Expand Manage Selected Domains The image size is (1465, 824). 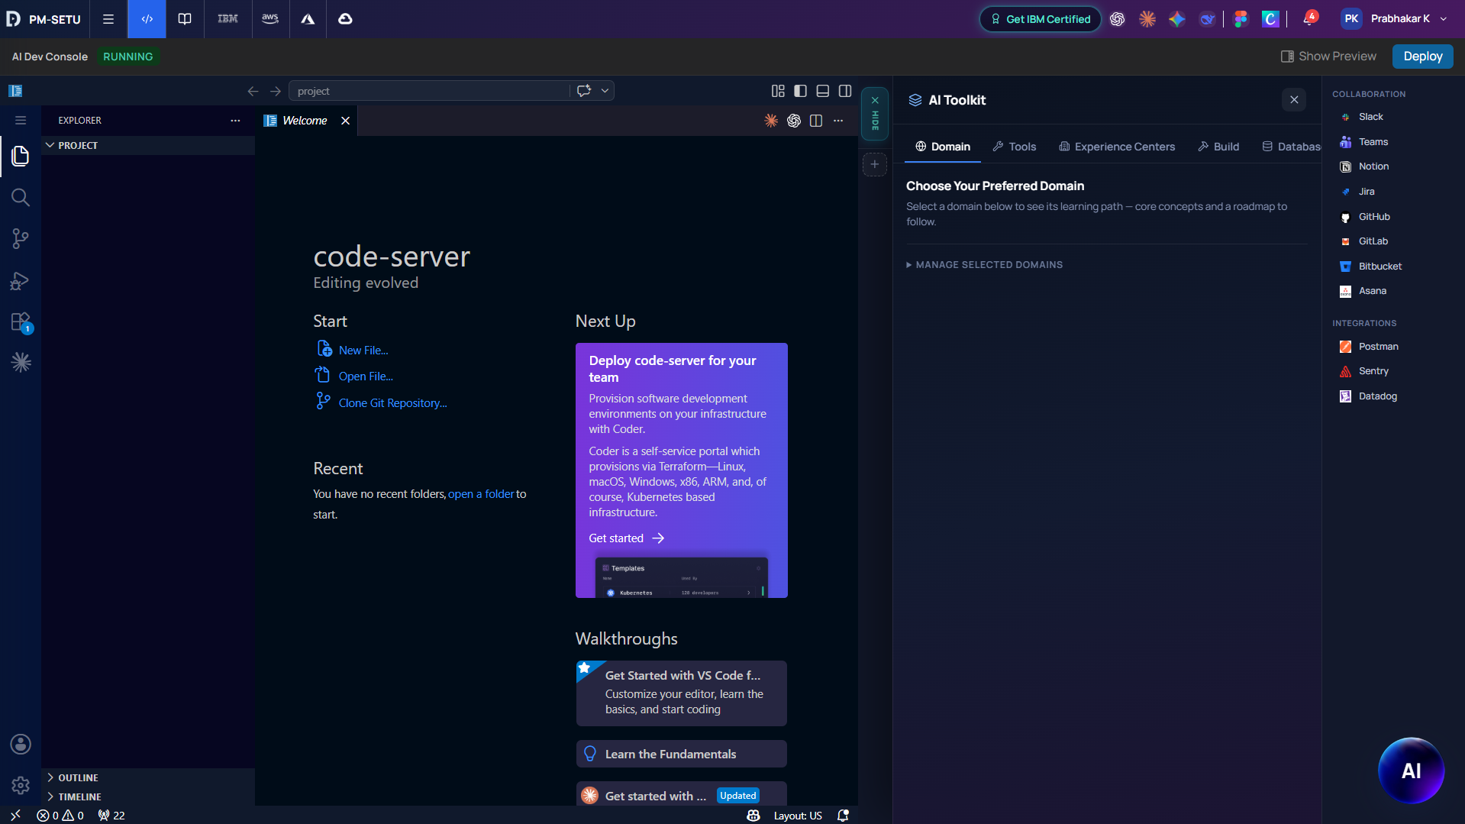tap(984, 265)
